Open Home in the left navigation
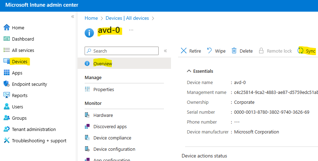 (x=18, y=28)
